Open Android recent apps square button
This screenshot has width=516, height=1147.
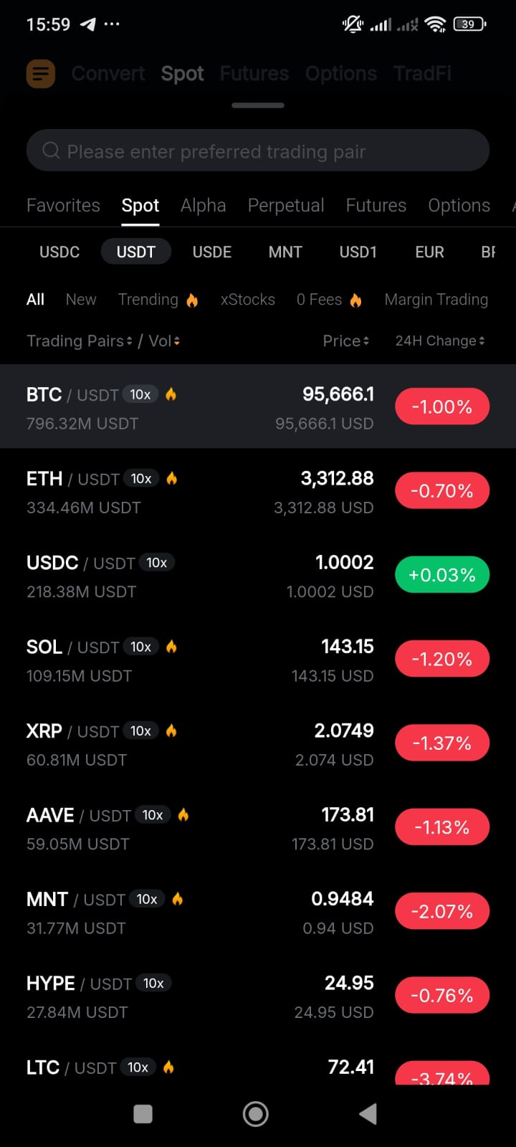(143, 1113)
